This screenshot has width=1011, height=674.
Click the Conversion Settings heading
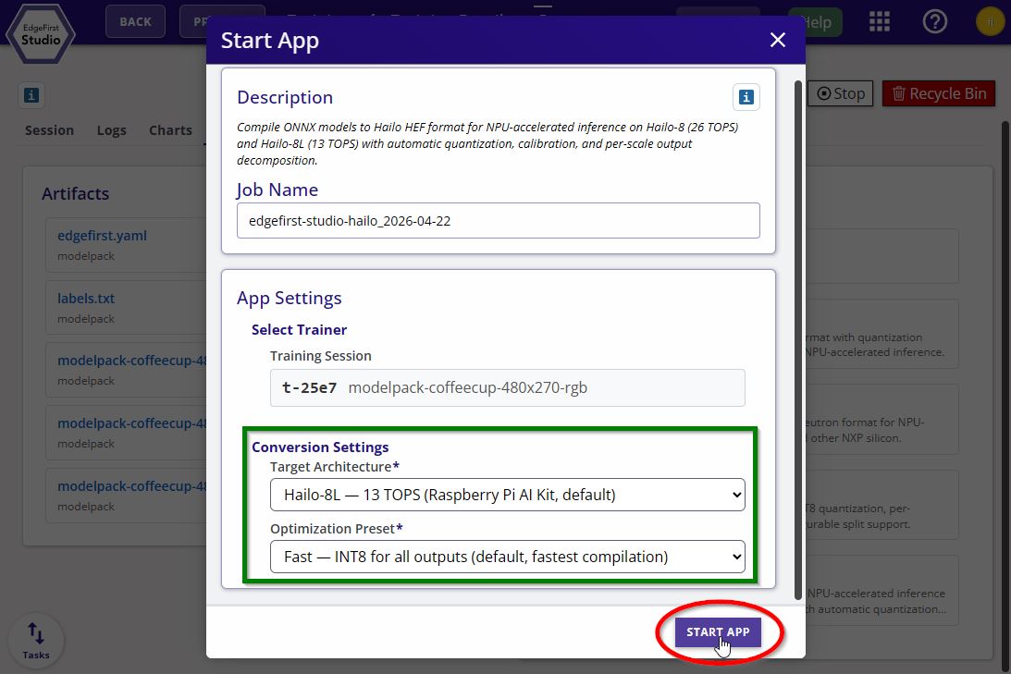point(320,447)
